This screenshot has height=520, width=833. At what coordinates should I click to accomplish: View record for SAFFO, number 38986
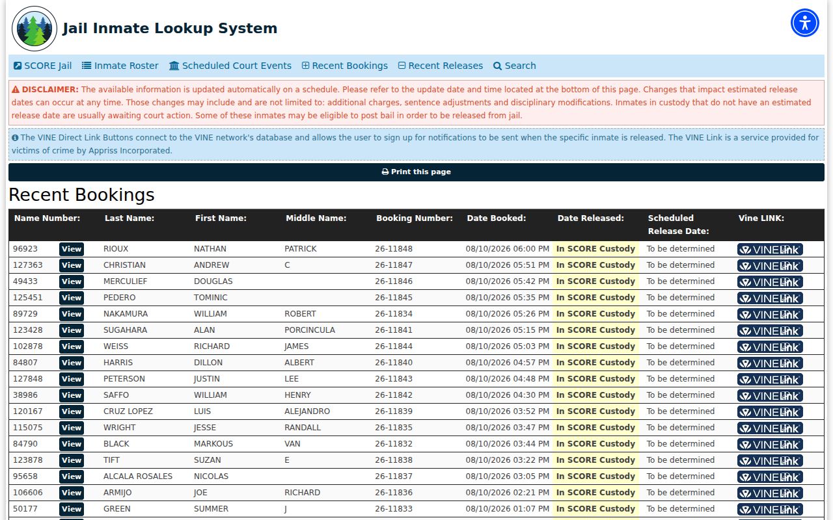(72, 395)
